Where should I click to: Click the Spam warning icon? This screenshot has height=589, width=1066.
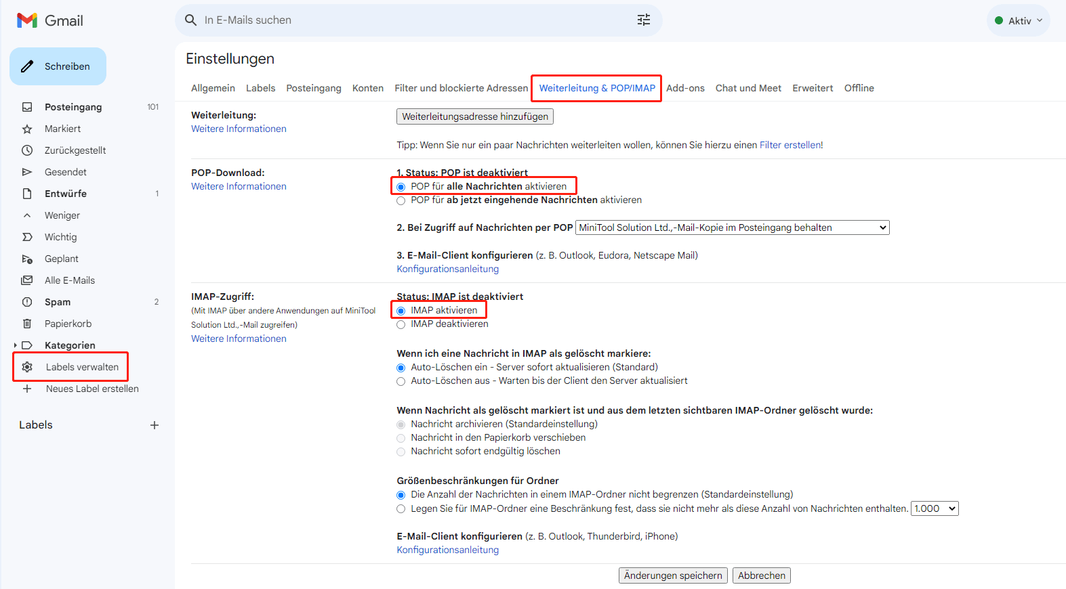pyautogui.click(x=27, y=302)
